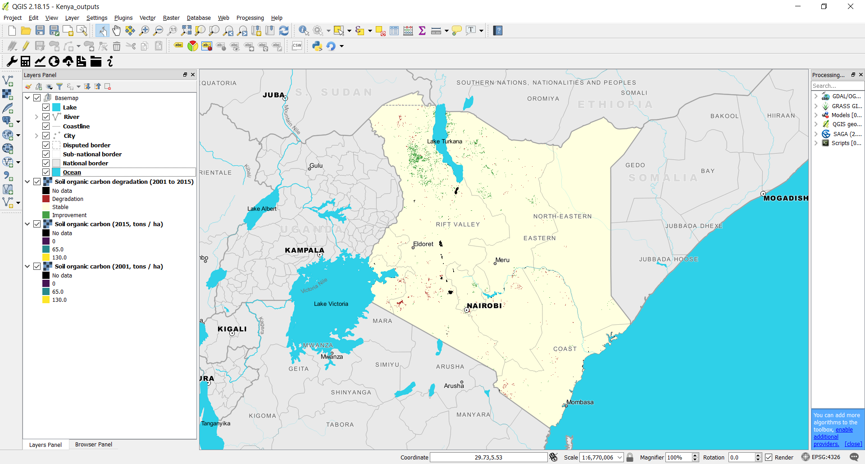865x464 pixels.
Task: Refresh the map canvas
Action: (284, 31)
